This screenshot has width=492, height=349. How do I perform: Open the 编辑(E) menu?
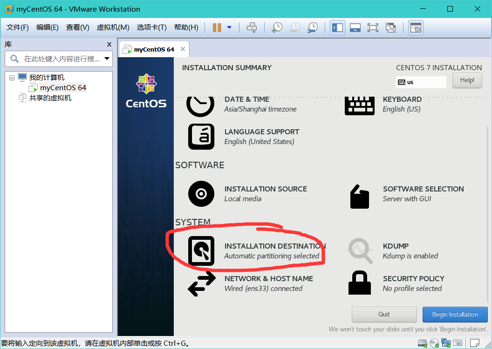point(48,27)
